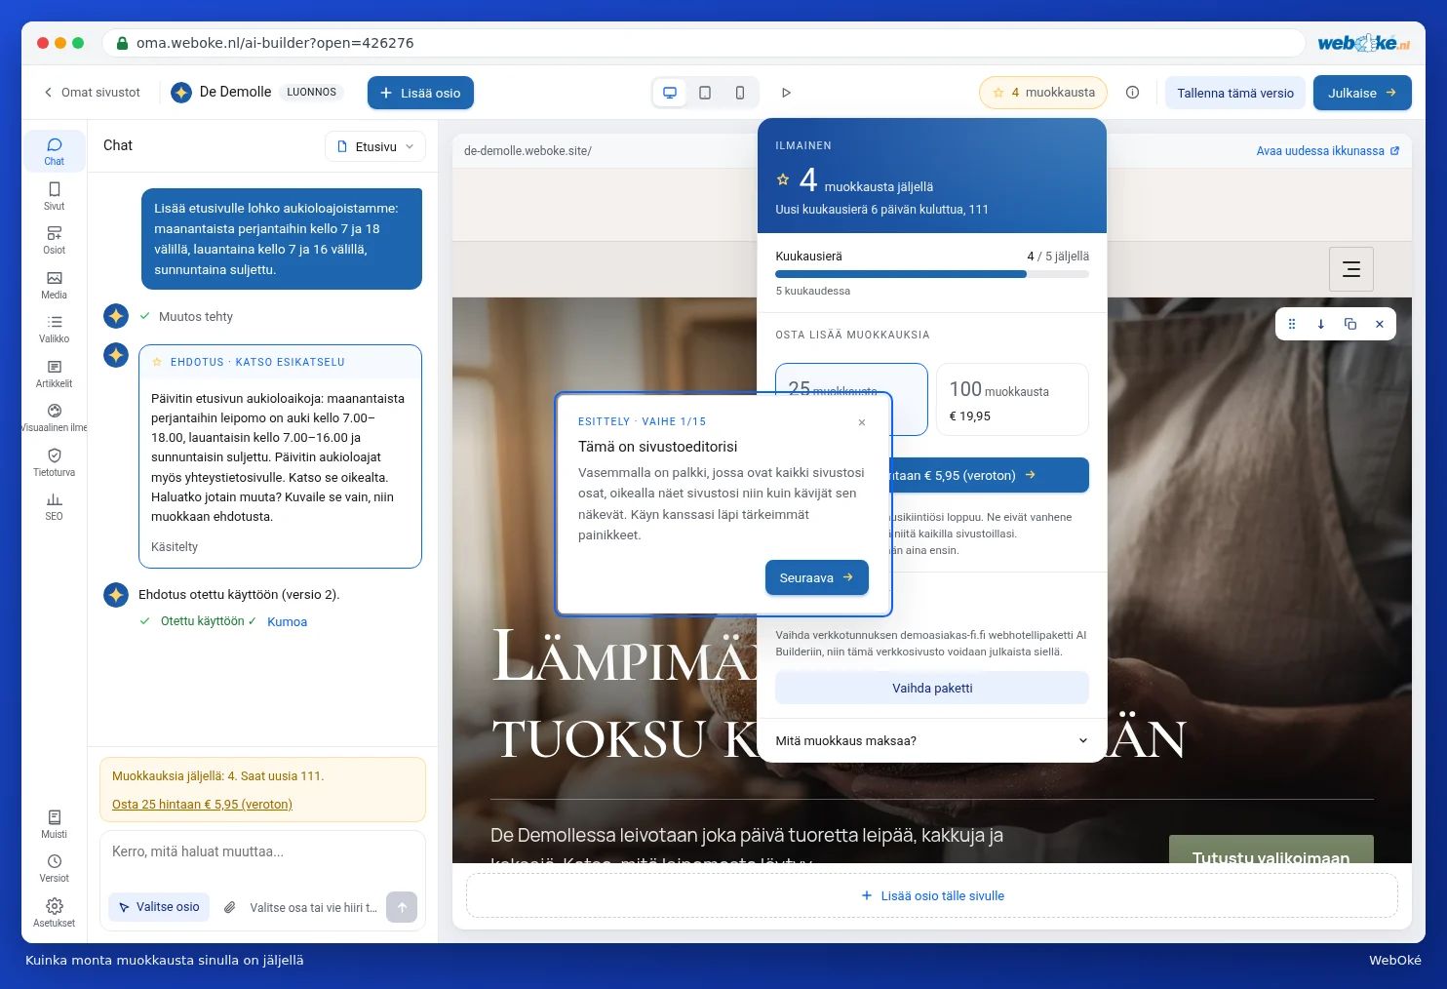Move the section down with arrow icon
Image resolution: width=1447 pixels, height=989 pixels.
pos(1321,324)
